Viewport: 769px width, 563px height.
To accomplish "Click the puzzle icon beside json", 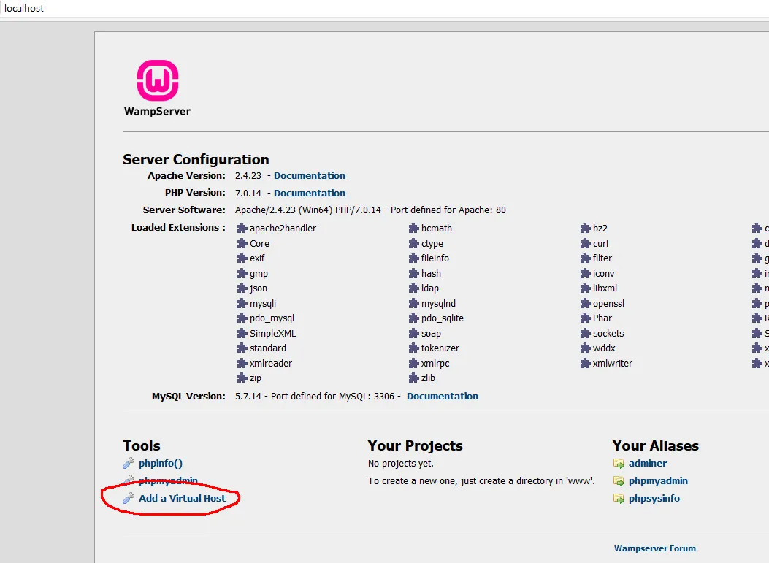I will point(242,288).
